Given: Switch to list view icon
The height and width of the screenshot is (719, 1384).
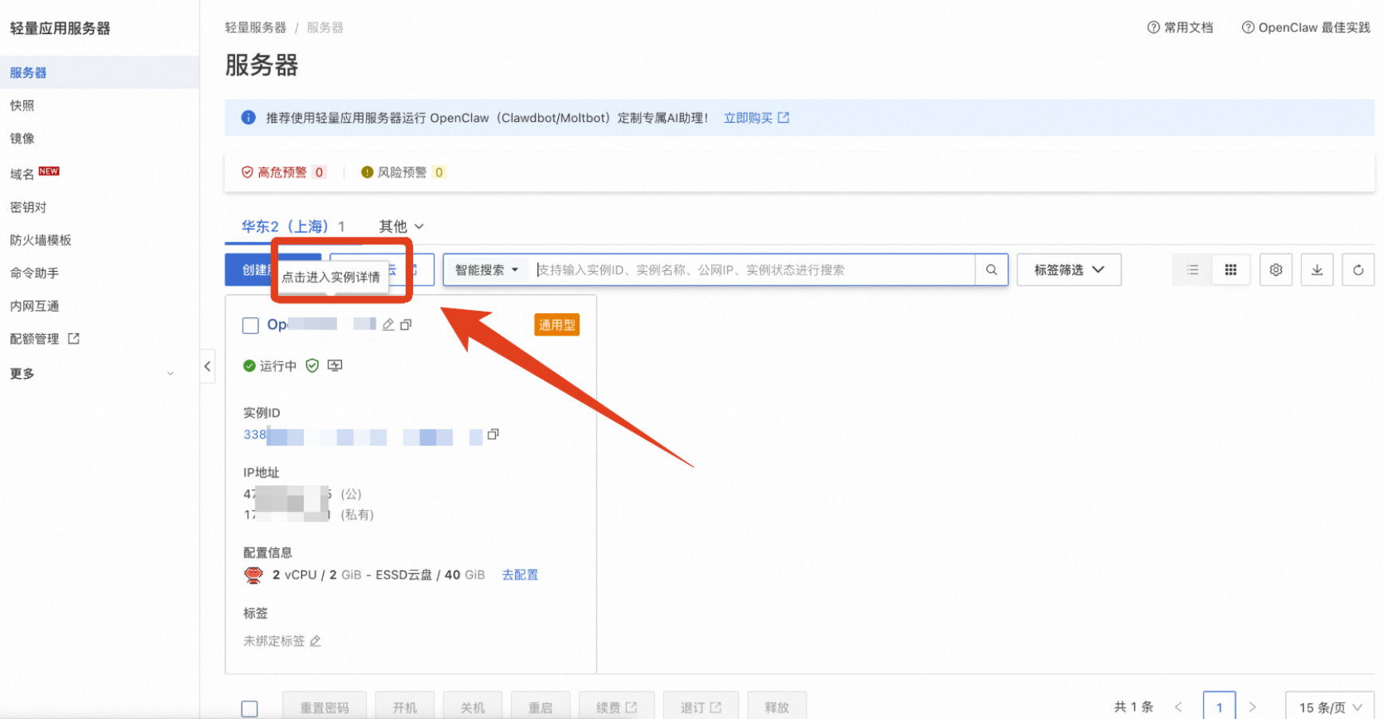Looking at the screenshot, I should click(x=1193, y=270).
